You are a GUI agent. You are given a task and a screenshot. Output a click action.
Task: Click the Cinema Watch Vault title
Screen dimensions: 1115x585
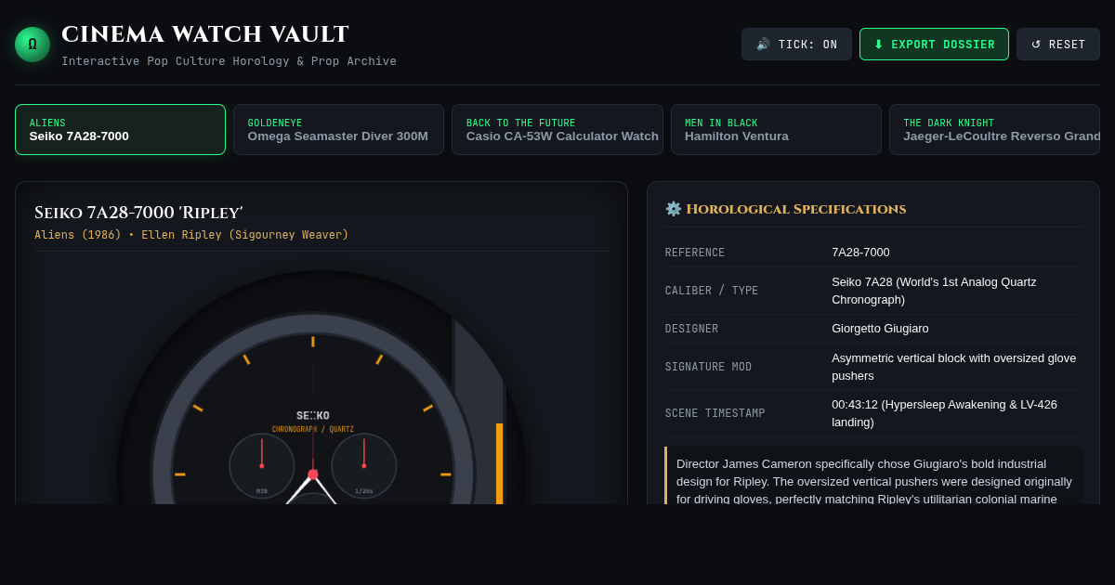click(x=205, y=34)
